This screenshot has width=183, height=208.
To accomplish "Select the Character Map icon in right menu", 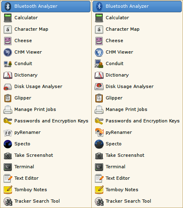I will 99,29.
